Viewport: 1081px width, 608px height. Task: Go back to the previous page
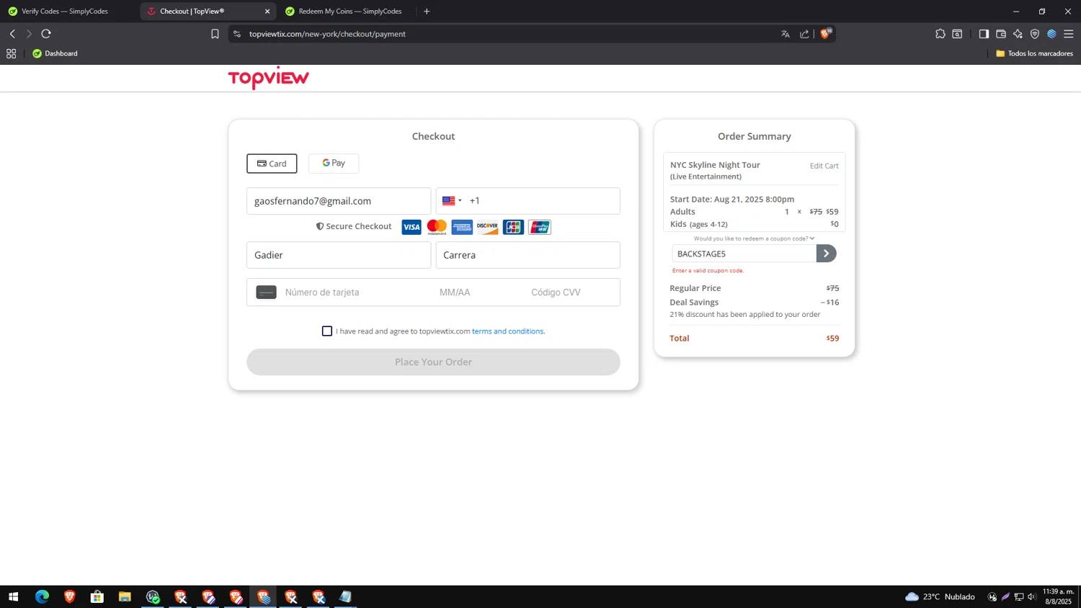click(x=12, y=34)
